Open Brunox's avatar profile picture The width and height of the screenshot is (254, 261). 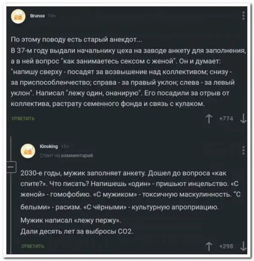tap(17, 17)
